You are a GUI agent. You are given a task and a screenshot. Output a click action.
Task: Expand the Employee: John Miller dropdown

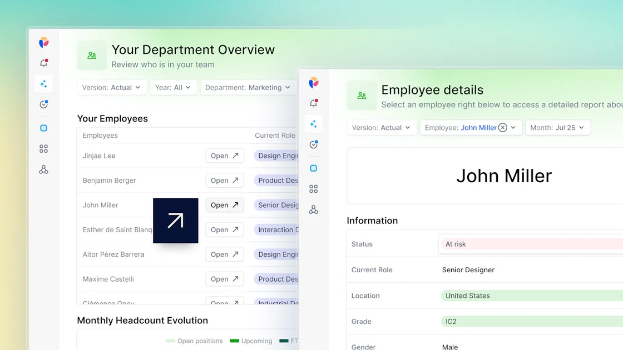coord(471,127)
